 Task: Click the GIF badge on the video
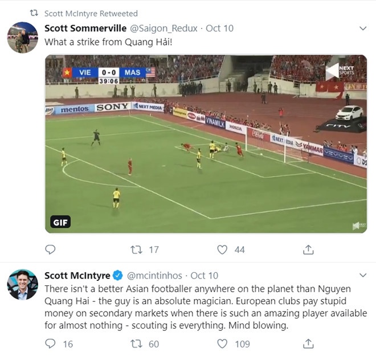tap(59, 222)
